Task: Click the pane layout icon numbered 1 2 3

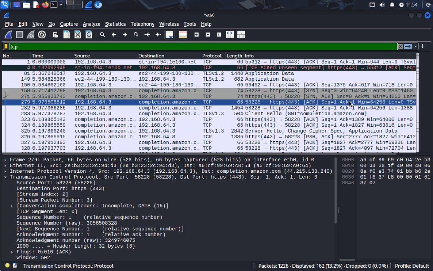Action: (241, 35)
